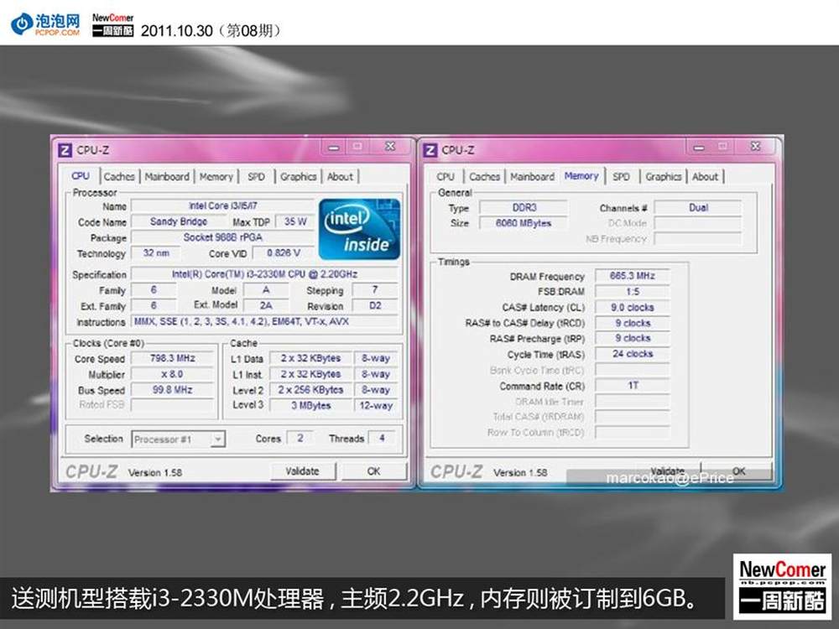Click the Revision value D2
The image size is (839, 629).
[x=375, y=305]
